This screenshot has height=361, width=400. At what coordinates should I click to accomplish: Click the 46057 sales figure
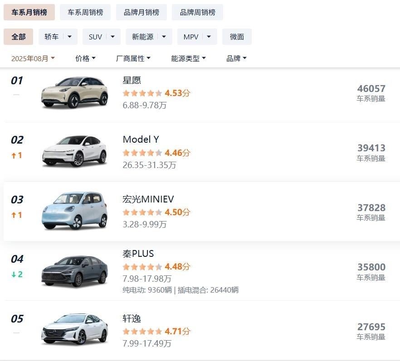pos(371,89)
